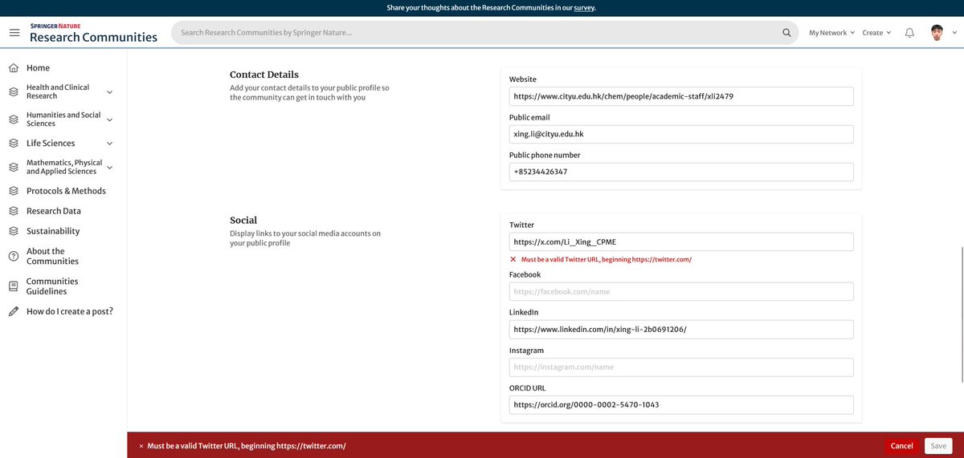Image resolution: width=964 pixels, height=458 pixels.
Task: Click into the Facebook URL field
Action: click(x=681, y=291)
